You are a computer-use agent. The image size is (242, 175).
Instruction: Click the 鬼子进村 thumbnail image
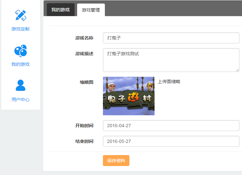pos(129,96)
